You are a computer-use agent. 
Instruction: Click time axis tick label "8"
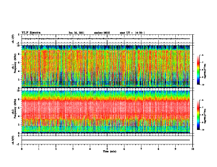point(158,149)
